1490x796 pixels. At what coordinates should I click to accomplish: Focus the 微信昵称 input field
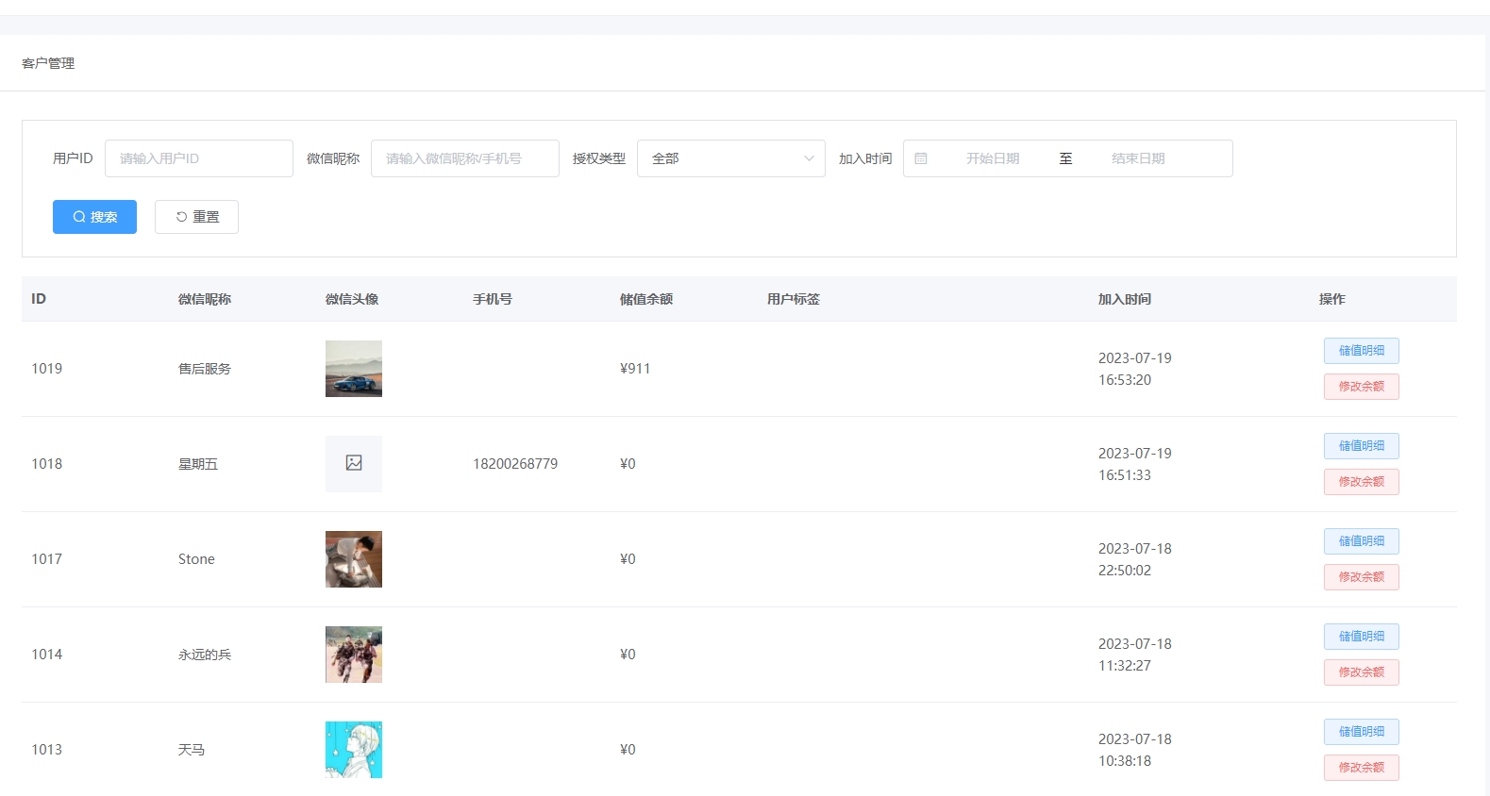click(465, 158)
